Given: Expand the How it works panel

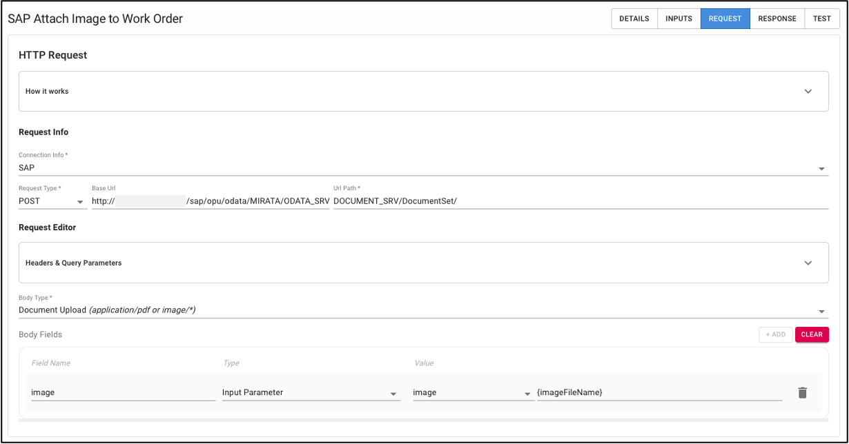Looking at the screenshot, I should point(424,91).
